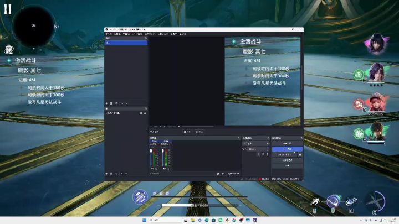Open the scene transition type dropdown

click(x=255, y=143)
